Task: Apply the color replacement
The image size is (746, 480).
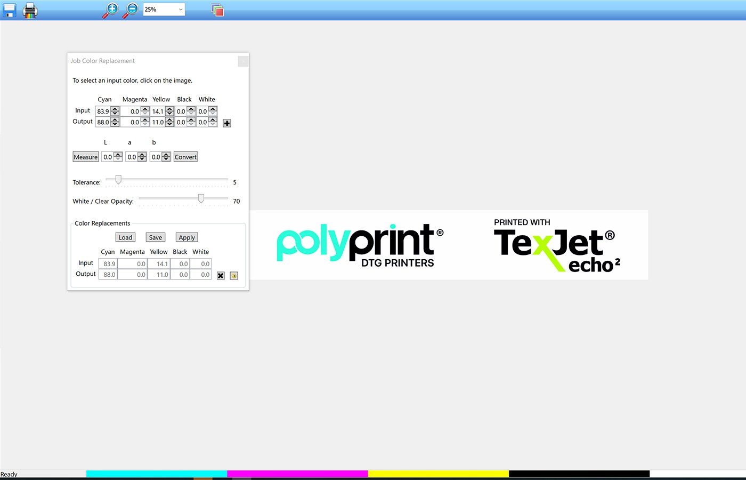Action: point(186,237)
